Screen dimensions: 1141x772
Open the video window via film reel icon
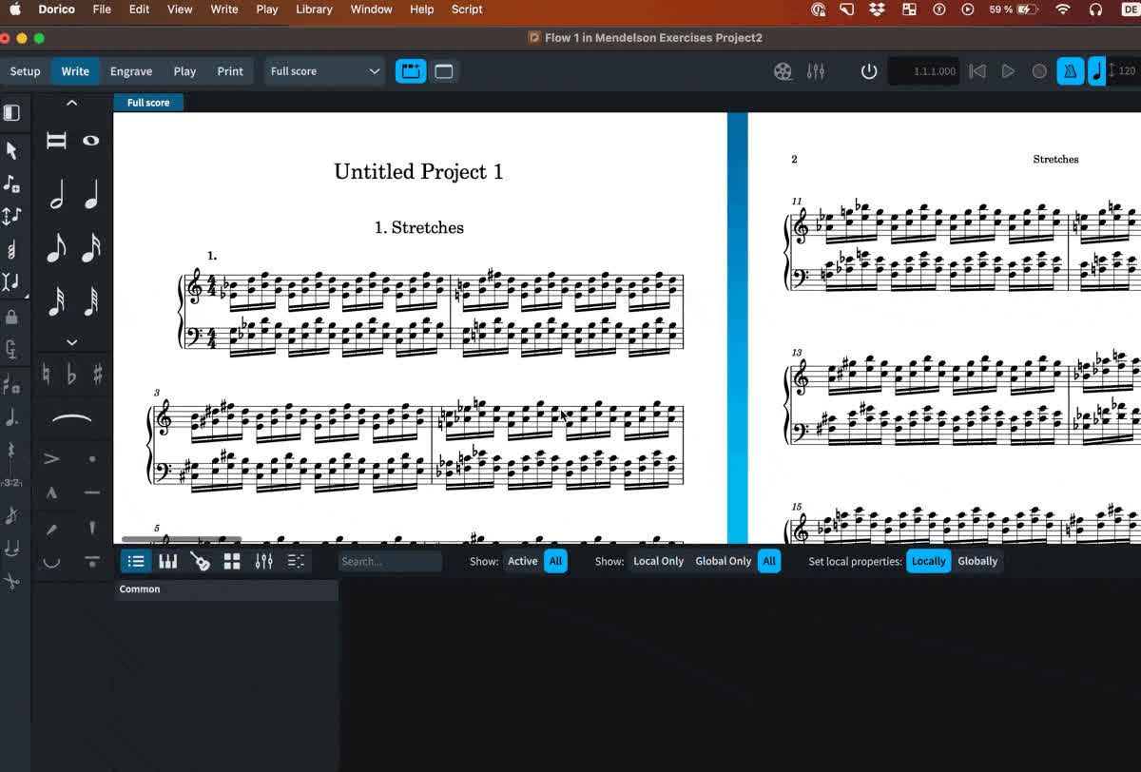(x=783, y=71)
